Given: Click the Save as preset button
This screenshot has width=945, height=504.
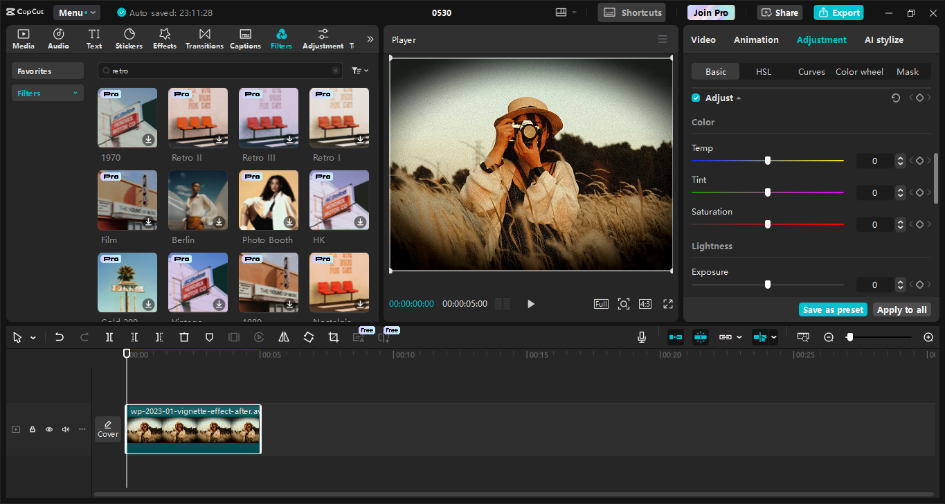Looking at the screenshot, I should point(833,309).
